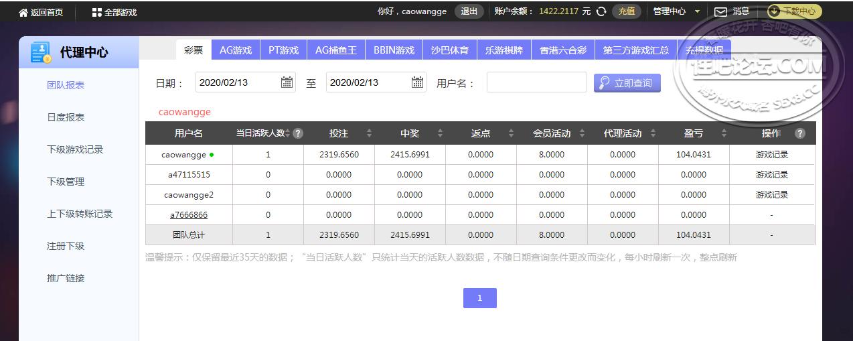Image resolution: width=853 pixels, height=341 pixels.
Task: Select 下级管理 in sidebar
Action: 66,182
